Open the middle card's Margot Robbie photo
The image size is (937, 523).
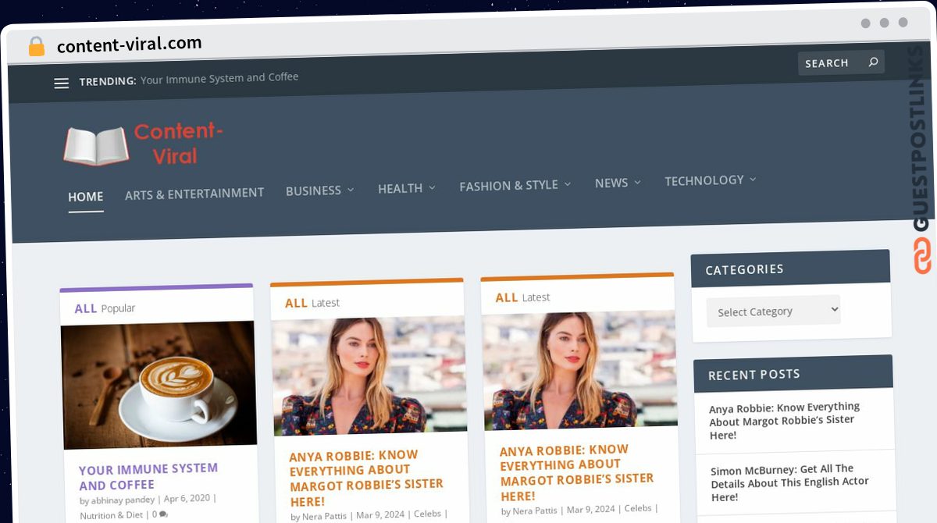point(369,375)
